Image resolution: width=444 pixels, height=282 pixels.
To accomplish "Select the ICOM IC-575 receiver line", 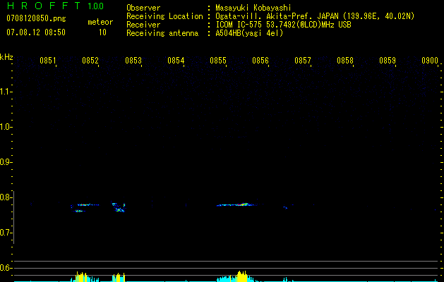I will pyautogui.click(x=283, y=25).
